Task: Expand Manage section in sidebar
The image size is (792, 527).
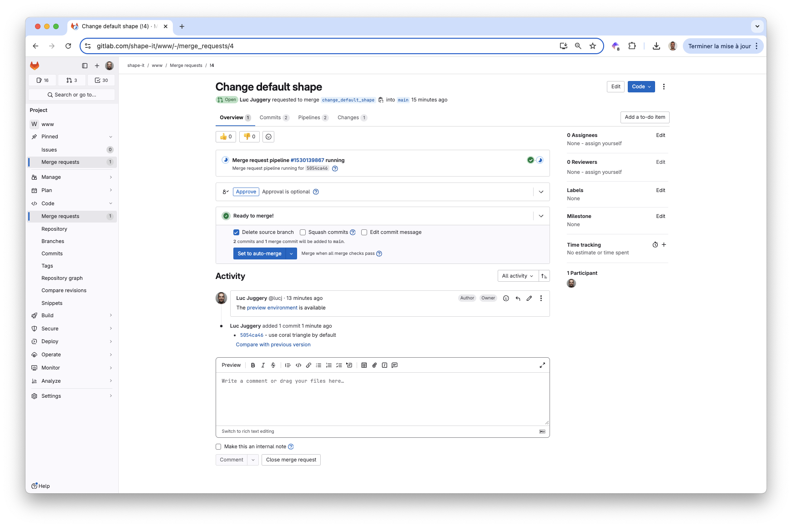Action: [72, 177]
